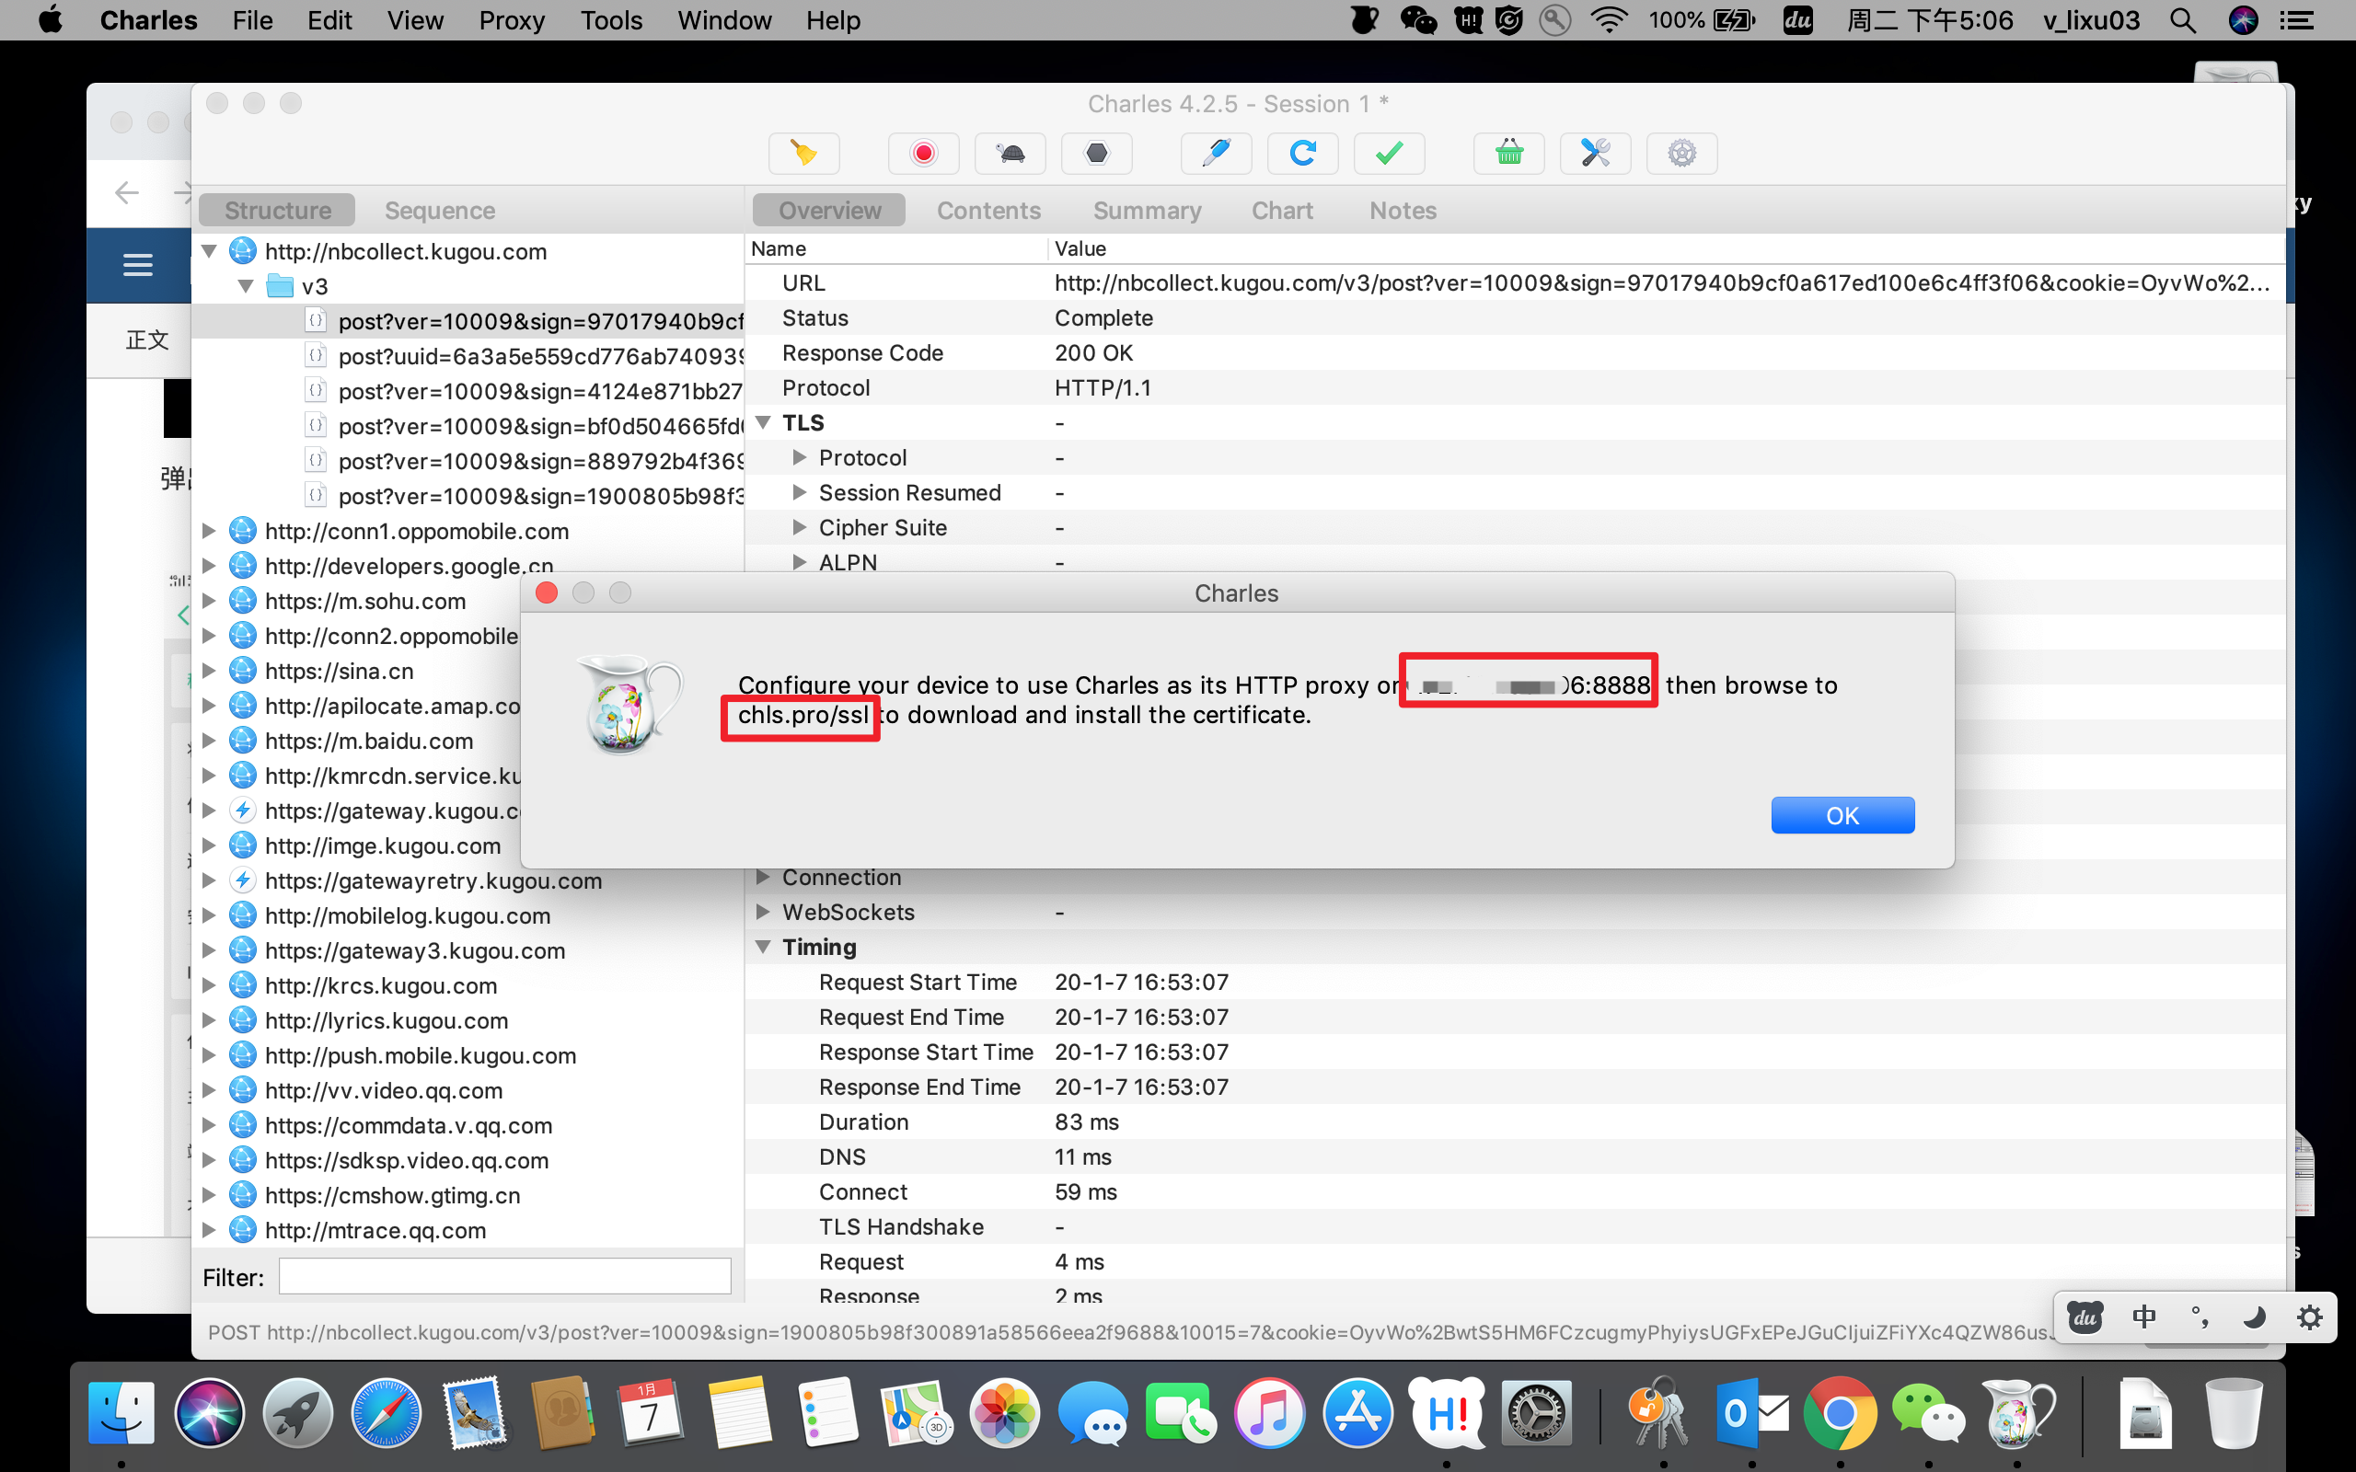Open Google Chrome in the Dock

[x=1840, y=1411]
